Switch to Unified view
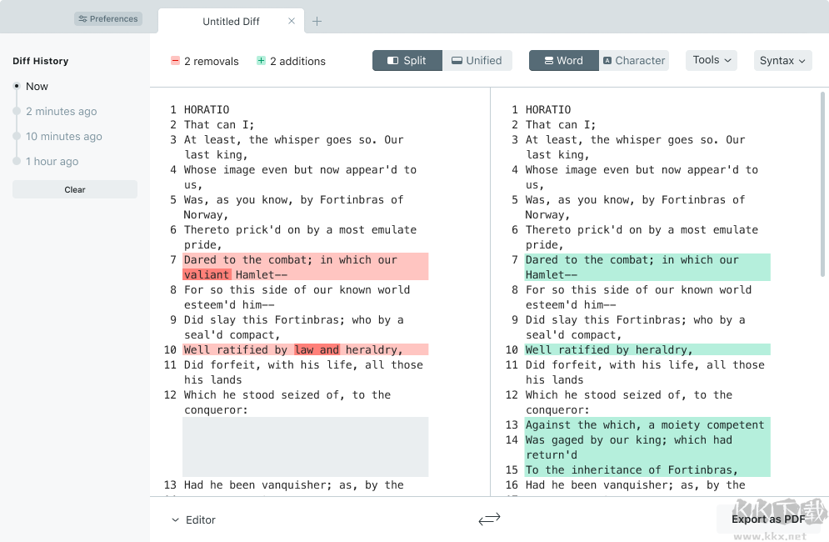Screen dimensions: 829x542 477,60
